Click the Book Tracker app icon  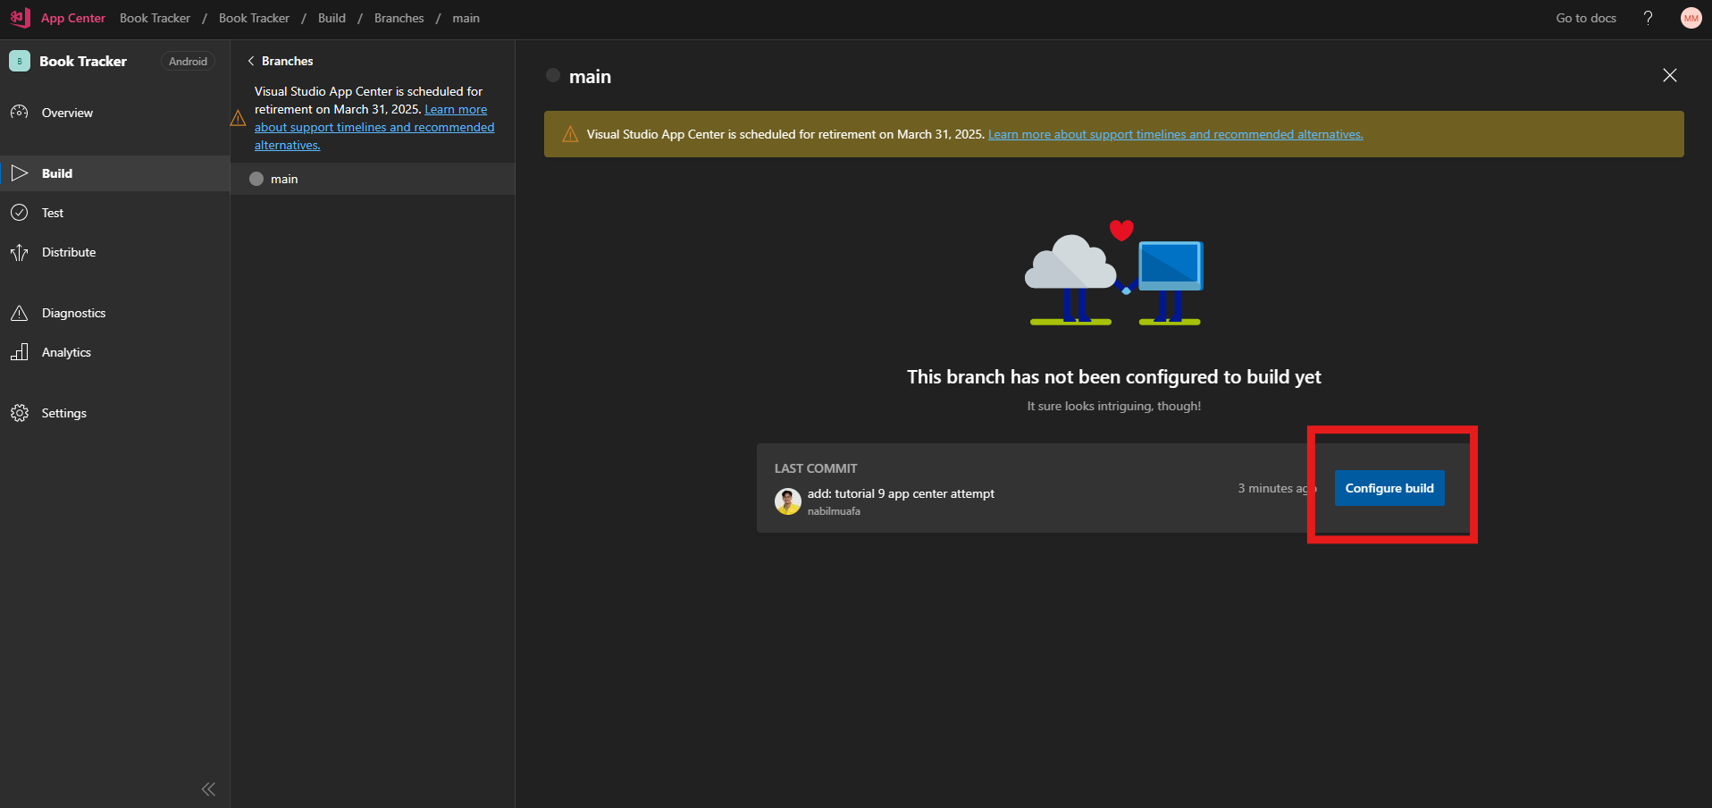click(x=20, y=61)
